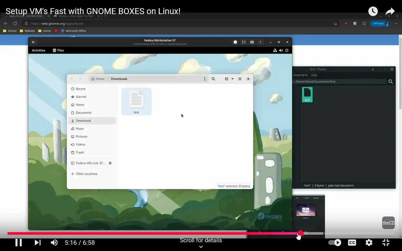
Task: Open video settings gear
Action: pyautogui.click(x=369, y=243)
